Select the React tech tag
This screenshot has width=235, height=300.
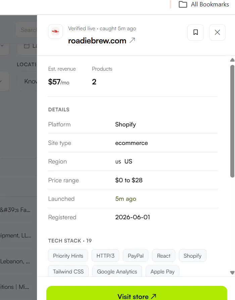(163, 256)
